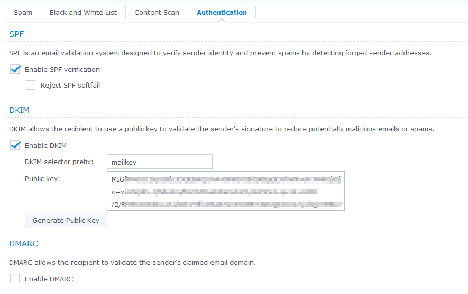
Task: Click the 'DKIM selector prefix:' label
Action: 59,162
